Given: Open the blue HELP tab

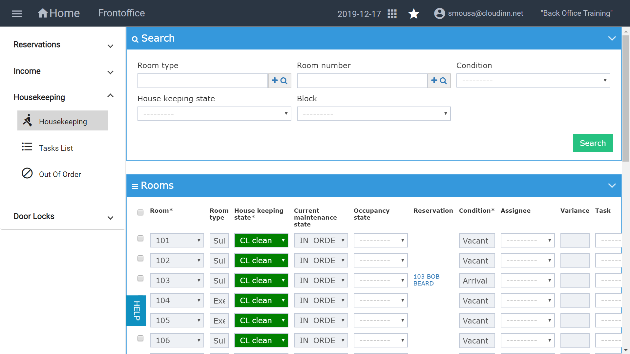Looking at the screenshot, I should [x=136, y=310].
